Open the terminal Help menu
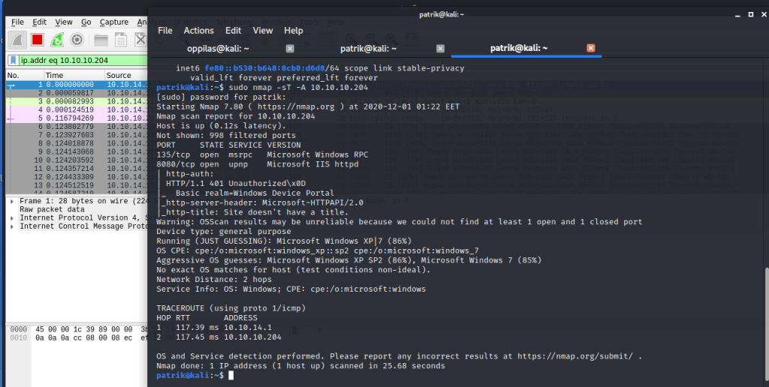The width and height of the screenshot is (769, 387). (294, 31)
